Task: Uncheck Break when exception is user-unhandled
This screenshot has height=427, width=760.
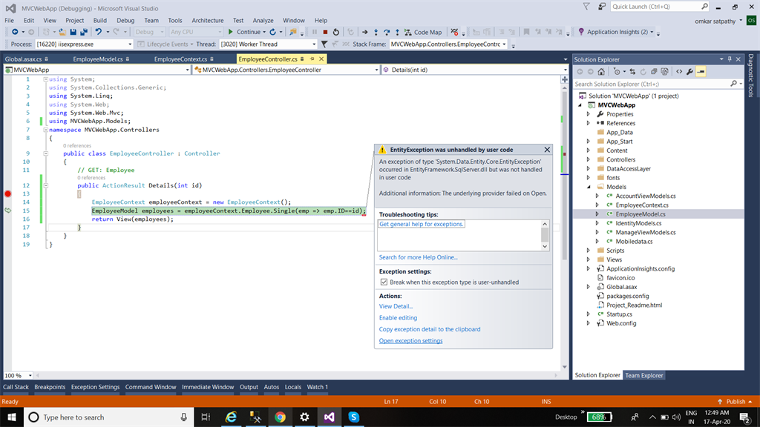Action: [x=384, y=282]
